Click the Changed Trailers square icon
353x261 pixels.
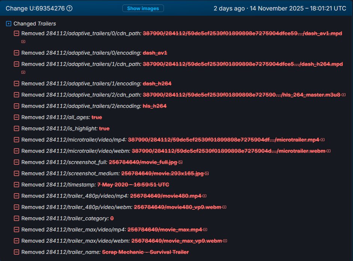9,24
